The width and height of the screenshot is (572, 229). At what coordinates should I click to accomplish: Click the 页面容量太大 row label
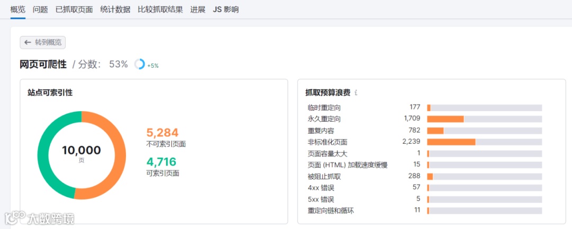[328, 154]
